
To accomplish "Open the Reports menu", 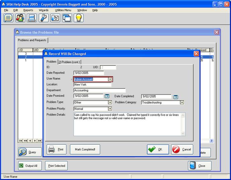I will pos(28,10).
